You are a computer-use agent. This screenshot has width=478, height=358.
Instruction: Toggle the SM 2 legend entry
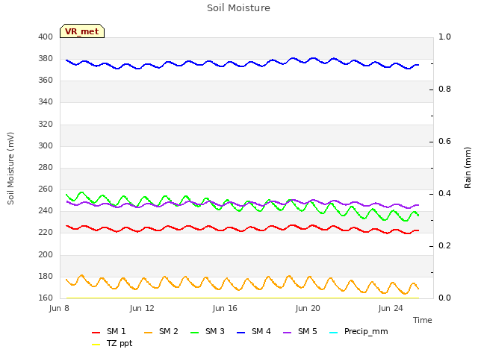click(x=161, y=331)
